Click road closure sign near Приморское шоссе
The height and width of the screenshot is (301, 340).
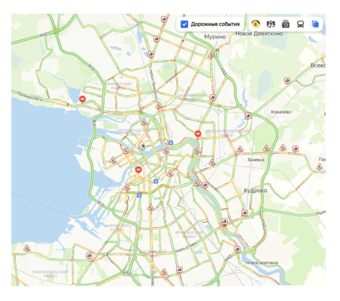click(x=83, y=99)
